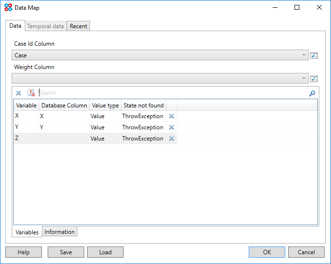This screenshot has height=264, width=331.
Task: Remove the Z variable row mapping
Action: click(x=171, y=139)
